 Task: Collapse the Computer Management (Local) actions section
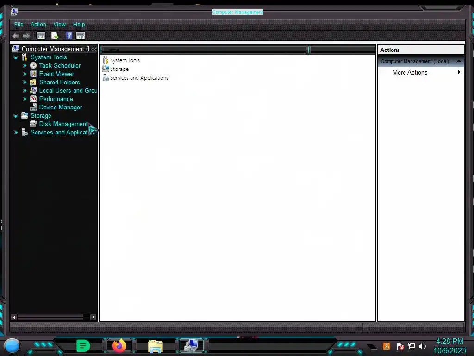459,61
